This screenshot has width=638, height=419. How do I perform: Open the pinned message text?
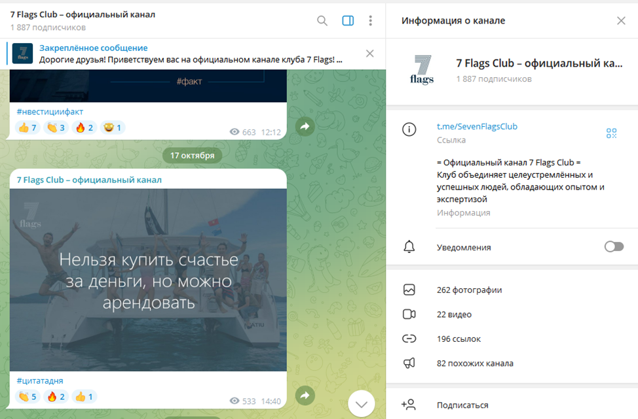[x=191, y=59]
